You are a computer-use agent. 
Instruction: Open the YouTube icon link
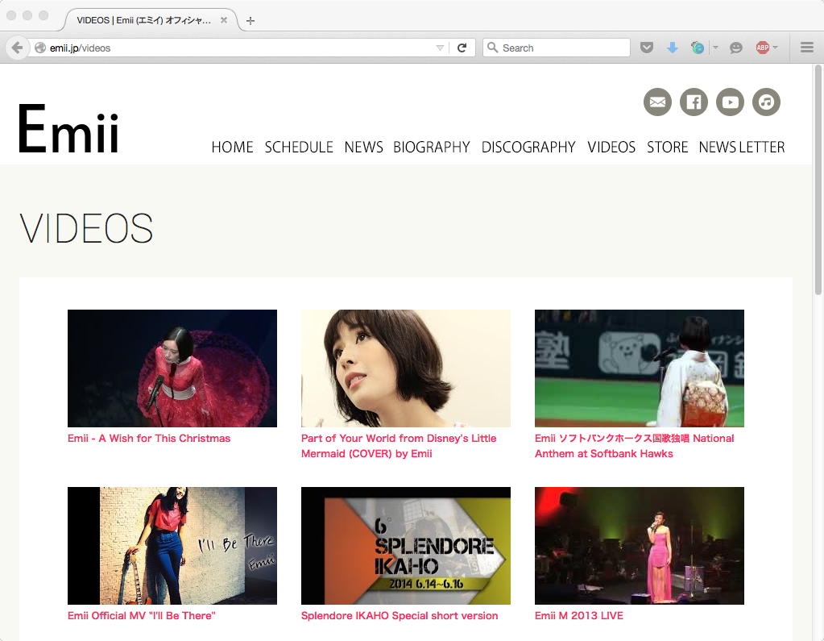click(x=730, y=102)
